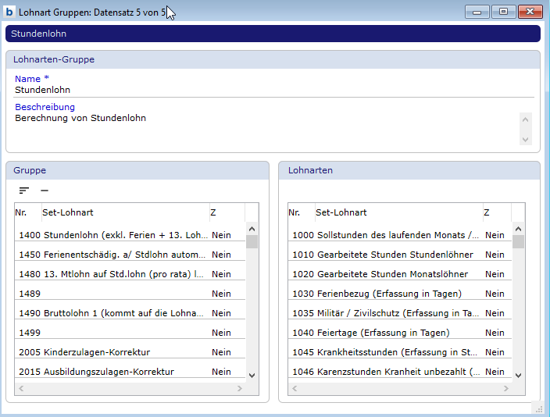Click the minus remove icon in Gruppe
550x417 pixels.
click(45, 191)
